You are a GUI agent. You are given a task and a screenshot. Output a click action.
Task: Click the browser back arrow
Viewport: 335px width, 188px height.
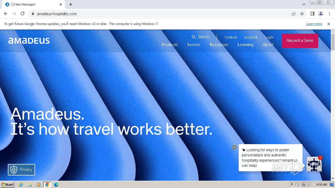click(x=6, y=14)
